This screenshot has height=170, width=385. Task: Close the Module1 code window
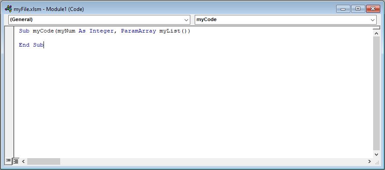coord(373,9)
